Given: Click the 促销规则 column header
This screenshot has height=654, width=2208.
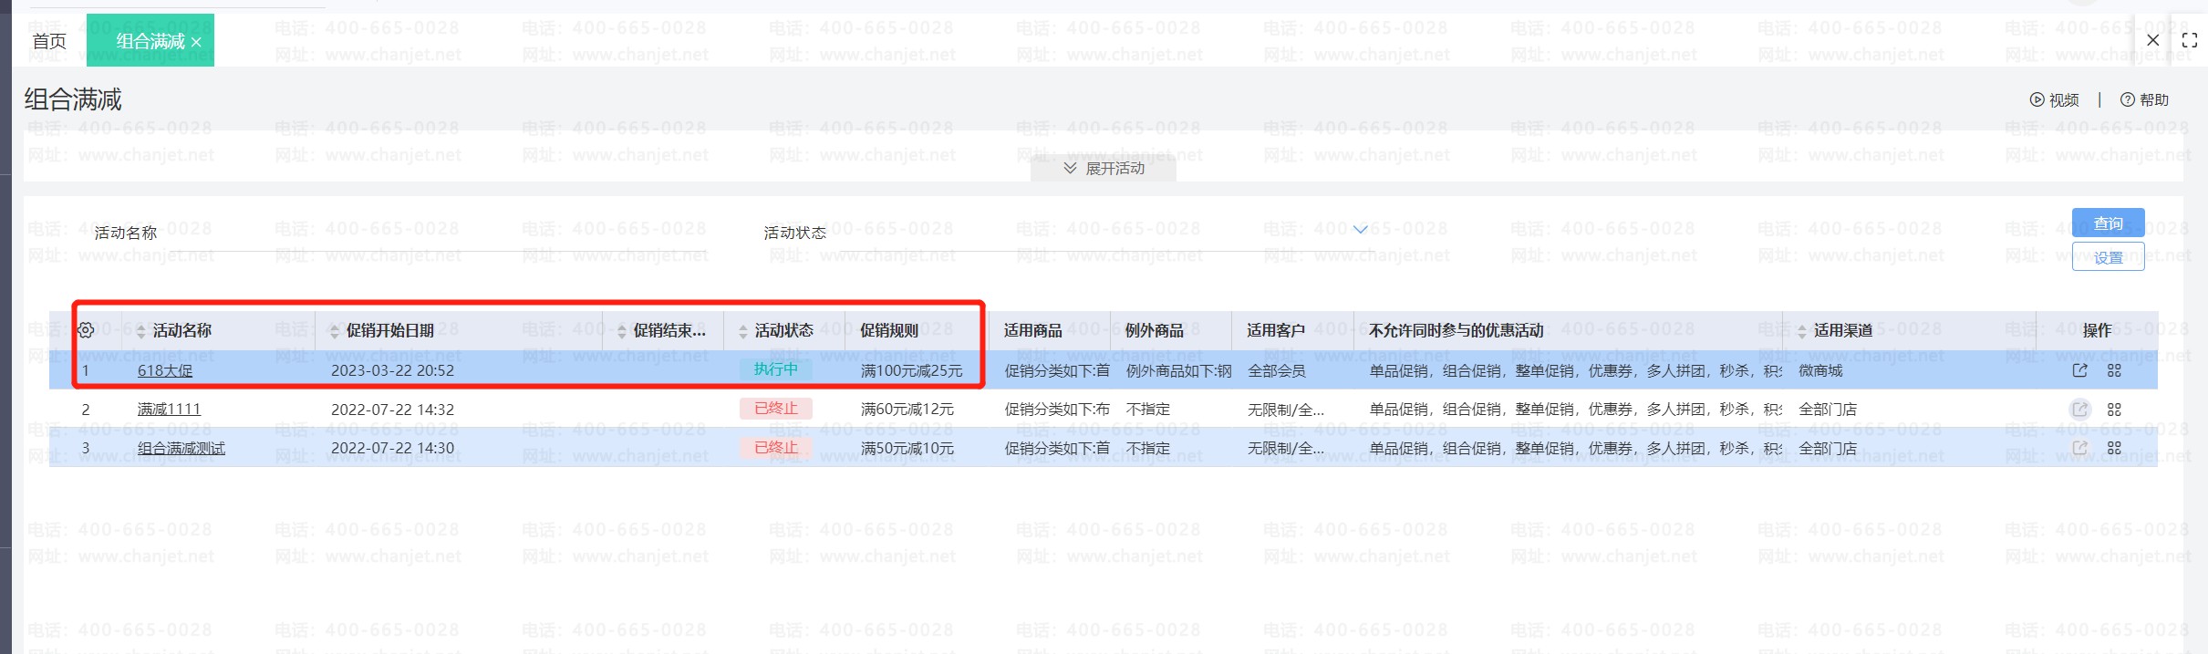Looking at the screenshot, I should pyautogui.click(x=889, y=330).
